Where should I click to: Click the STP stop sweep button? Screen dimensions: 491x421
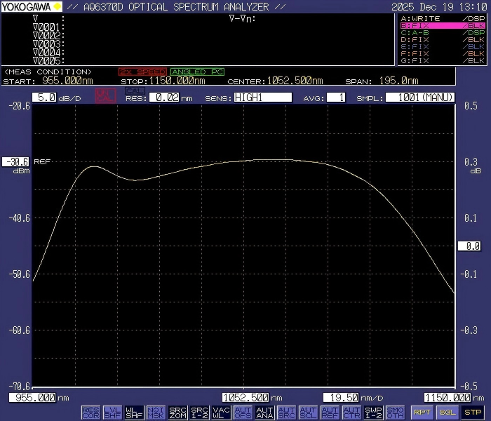coord(473,413)
